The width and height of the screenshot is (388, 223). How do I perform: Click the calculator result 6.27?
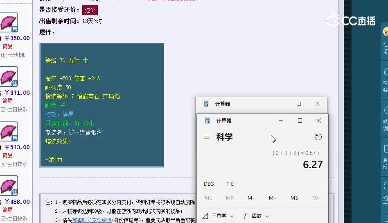pos(313,164)
